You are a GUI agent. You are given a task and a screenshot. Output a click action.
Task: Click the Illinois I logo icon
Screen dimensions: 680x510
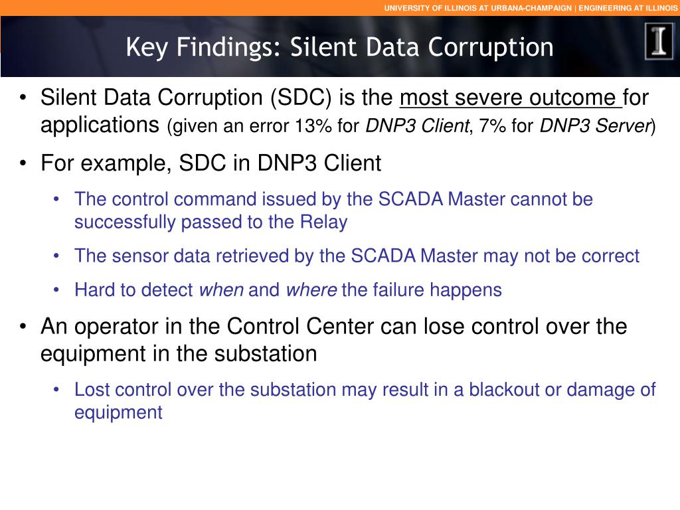659,41
